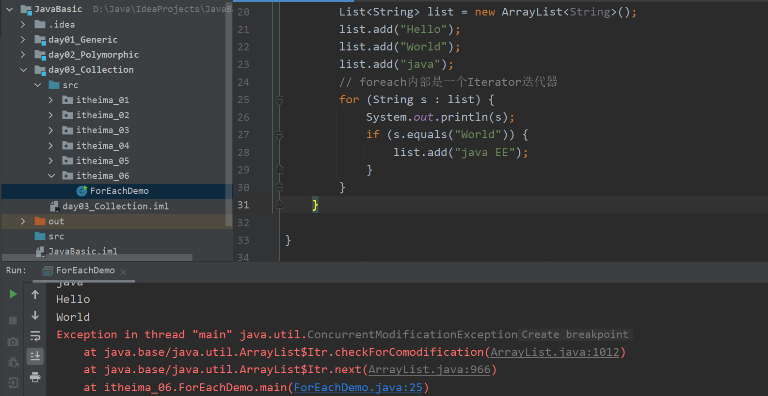Click the up arrow stack trace icon

tap(35, 294)
